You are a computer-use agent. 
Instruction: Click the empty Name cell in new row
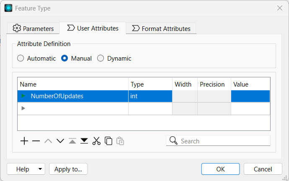click(75, 108)
